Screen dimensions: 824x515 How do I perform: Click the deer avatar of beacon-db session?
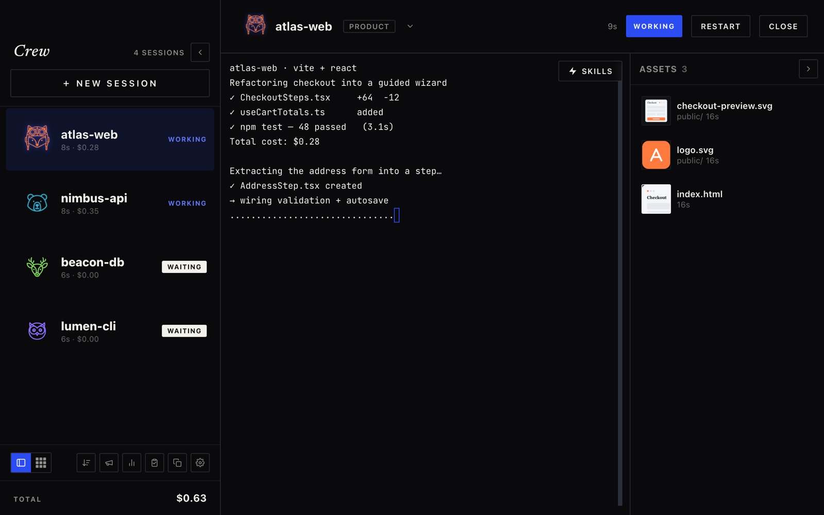(37, 267)
